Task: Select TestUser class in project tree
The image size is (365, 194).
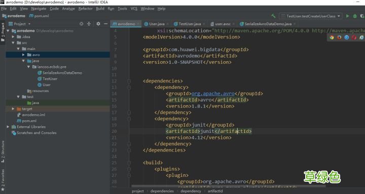Action: coord(48,79)
